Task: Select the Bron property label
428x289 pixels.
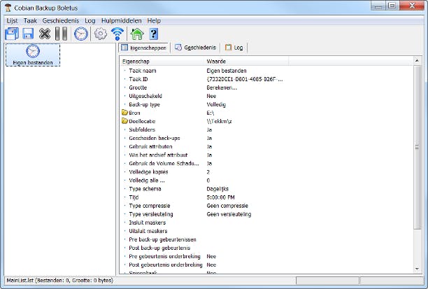Action: 134,113
